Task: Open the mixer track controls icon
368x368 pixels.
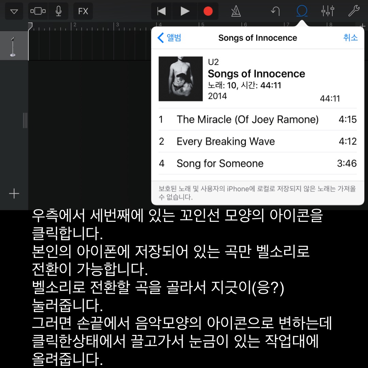Action: point(328,11)
